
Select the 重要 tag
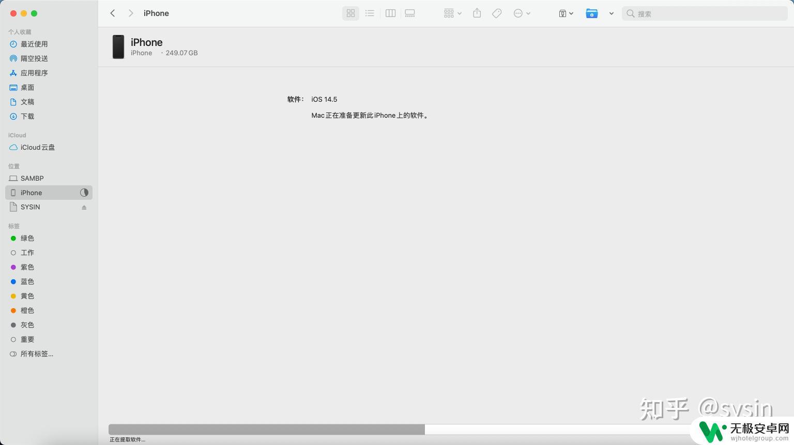[x=49, y=339]
